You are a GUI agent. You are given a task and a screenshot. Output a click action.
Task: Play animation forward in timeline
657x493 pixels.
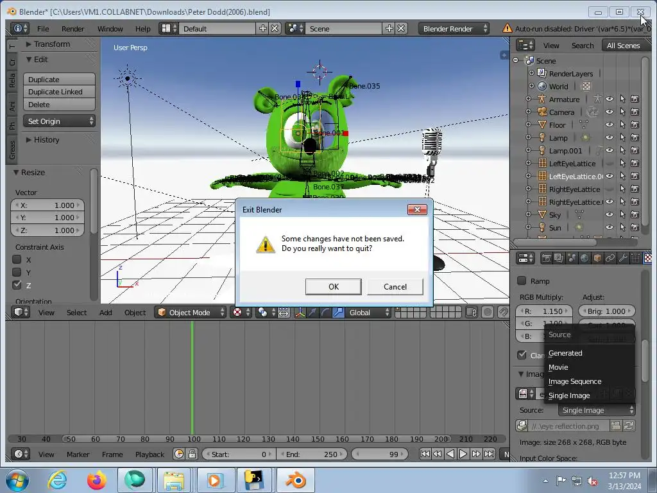click(463, 454)
